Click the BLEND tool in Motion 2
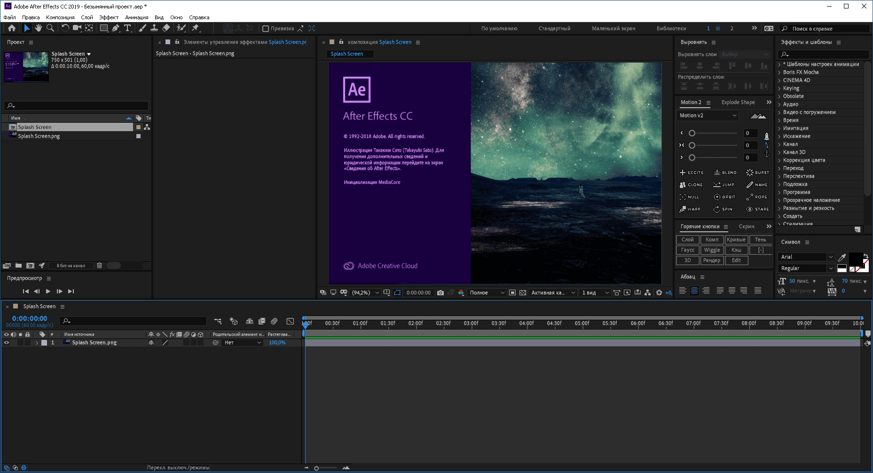The height and width of the screenshot is (473, 873). [x=725, y=173]
